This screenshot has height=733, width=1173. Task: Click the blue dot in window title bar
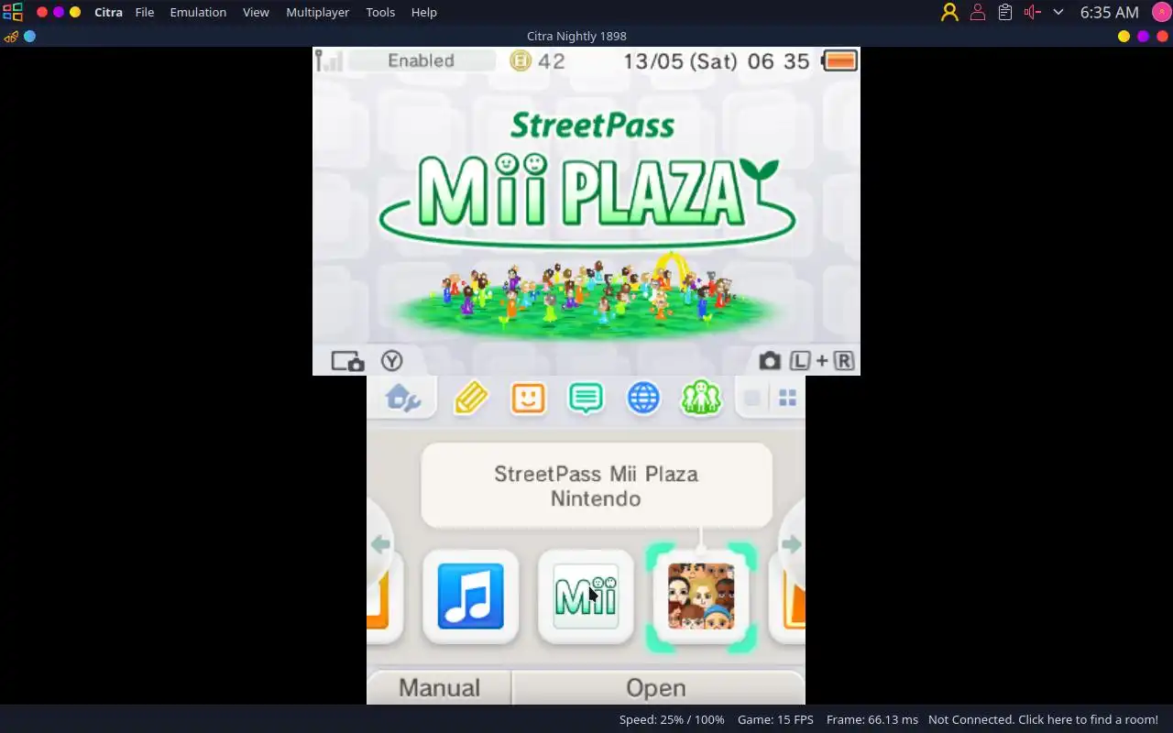(x=29, y=37)
